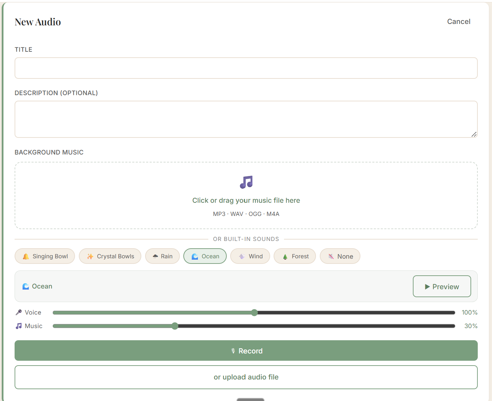This screenshot has width=492, height=401.
Task: Click the microphone icon on the Record button
Action: pos(234,351)
